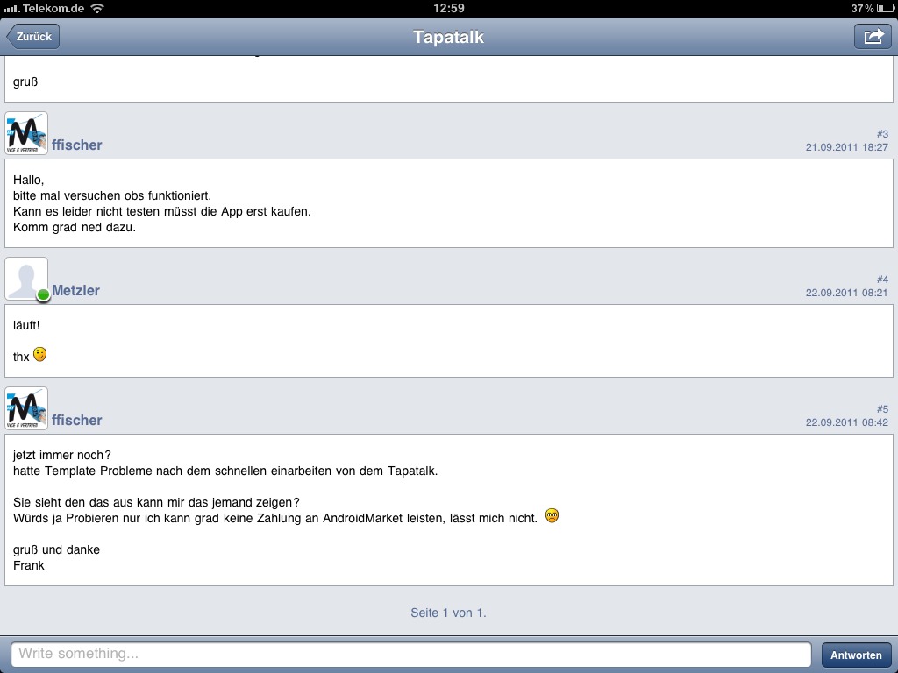This screenshot has height=673, width=898.
Task: Open ffischer username link on post #3
Action: click(x=77, y=145)
